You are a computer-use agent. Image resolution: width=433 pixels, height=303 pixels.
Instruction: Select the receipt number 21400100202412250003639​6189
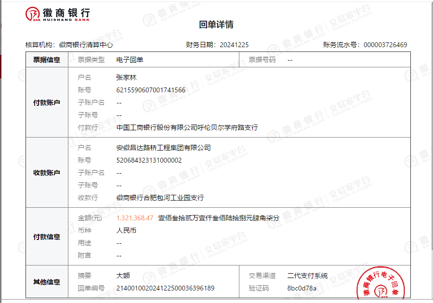tap(165, 288)
